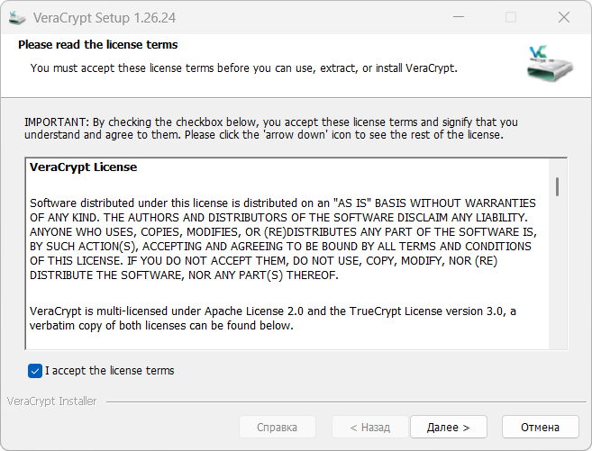The image size is (592, 451).
Task: Click the greyed-out maximize window button
Action: point(511,17)
